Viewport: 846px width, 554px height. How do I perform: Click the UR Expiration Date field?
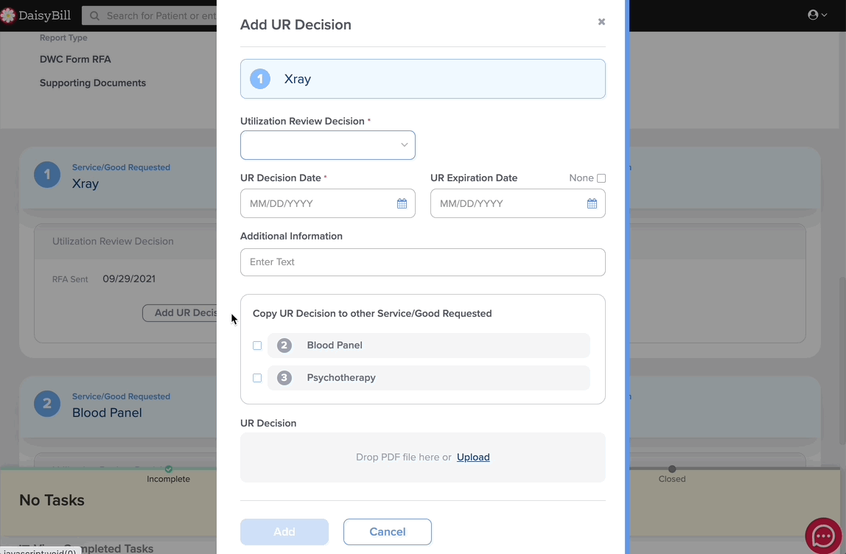517,203
